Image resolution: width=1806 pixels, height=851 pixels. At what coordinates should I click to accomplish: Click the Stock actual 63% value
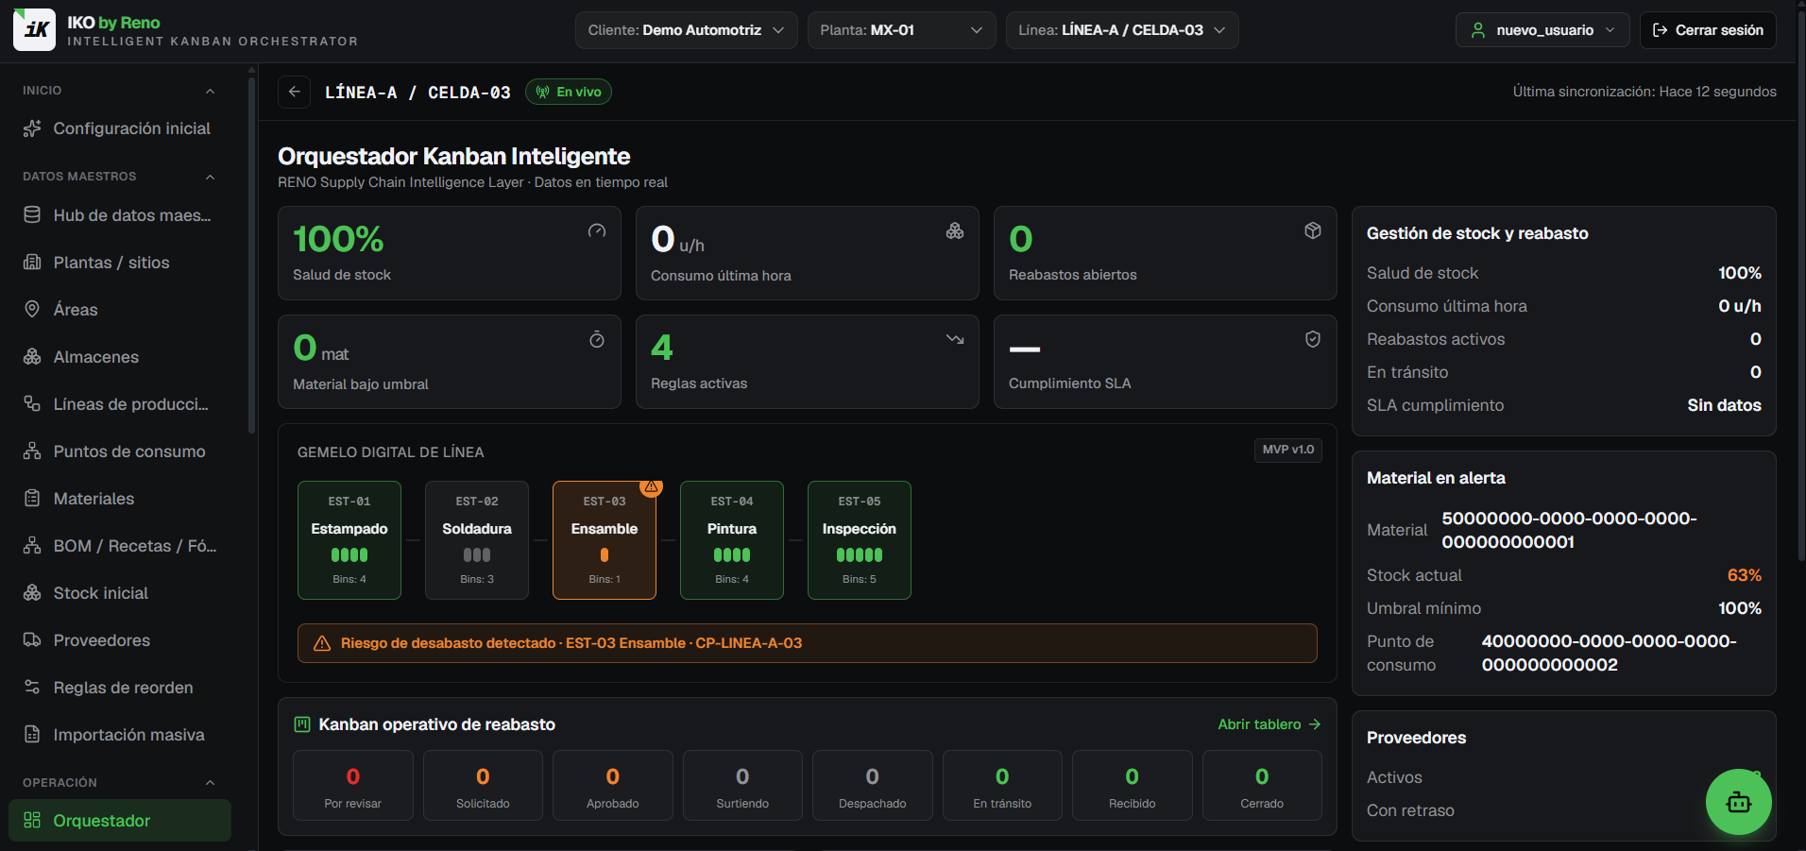[x=1744, y=575]
